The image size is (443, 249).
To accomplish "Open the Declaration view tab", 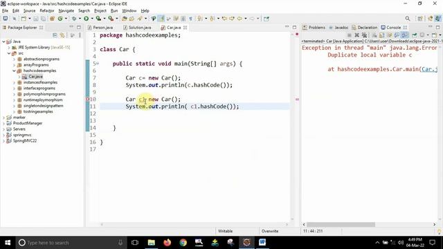I will pyautogui.click(x=365, y=28).
